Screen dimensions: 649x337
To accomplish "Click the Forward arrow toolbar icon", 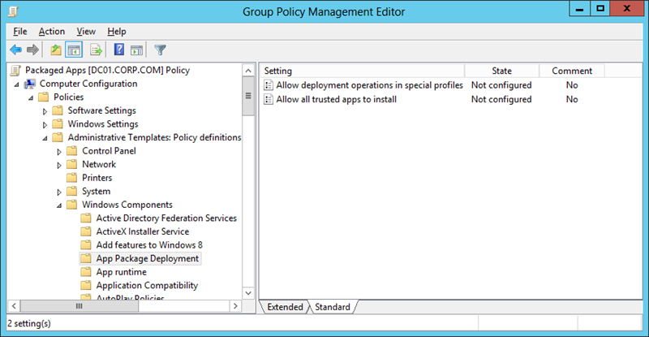I will 32,50.
